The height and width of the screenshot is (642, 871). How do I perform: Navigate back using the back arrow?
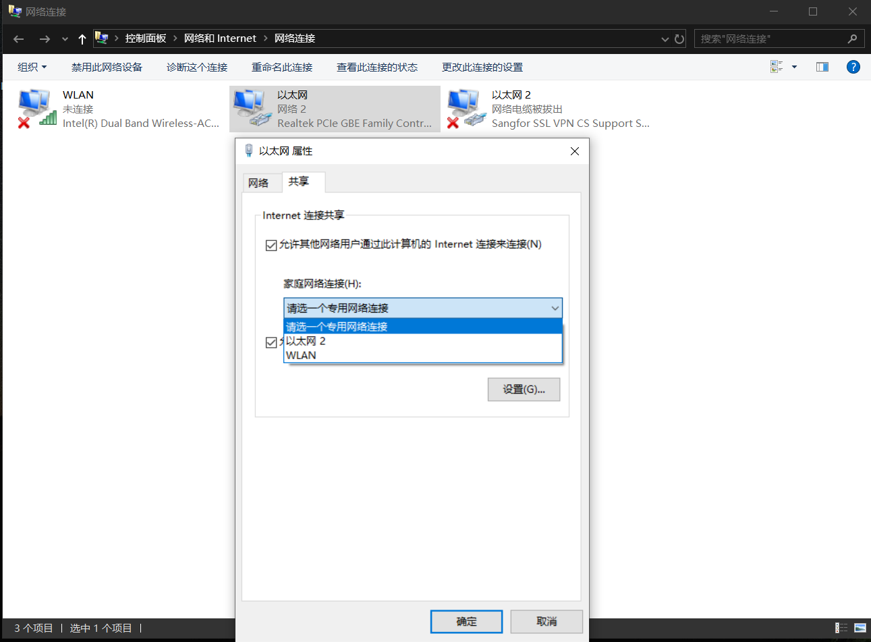coord(18,38)
